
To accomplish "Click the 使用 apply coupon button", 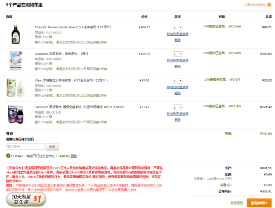I will pos(52,147).
